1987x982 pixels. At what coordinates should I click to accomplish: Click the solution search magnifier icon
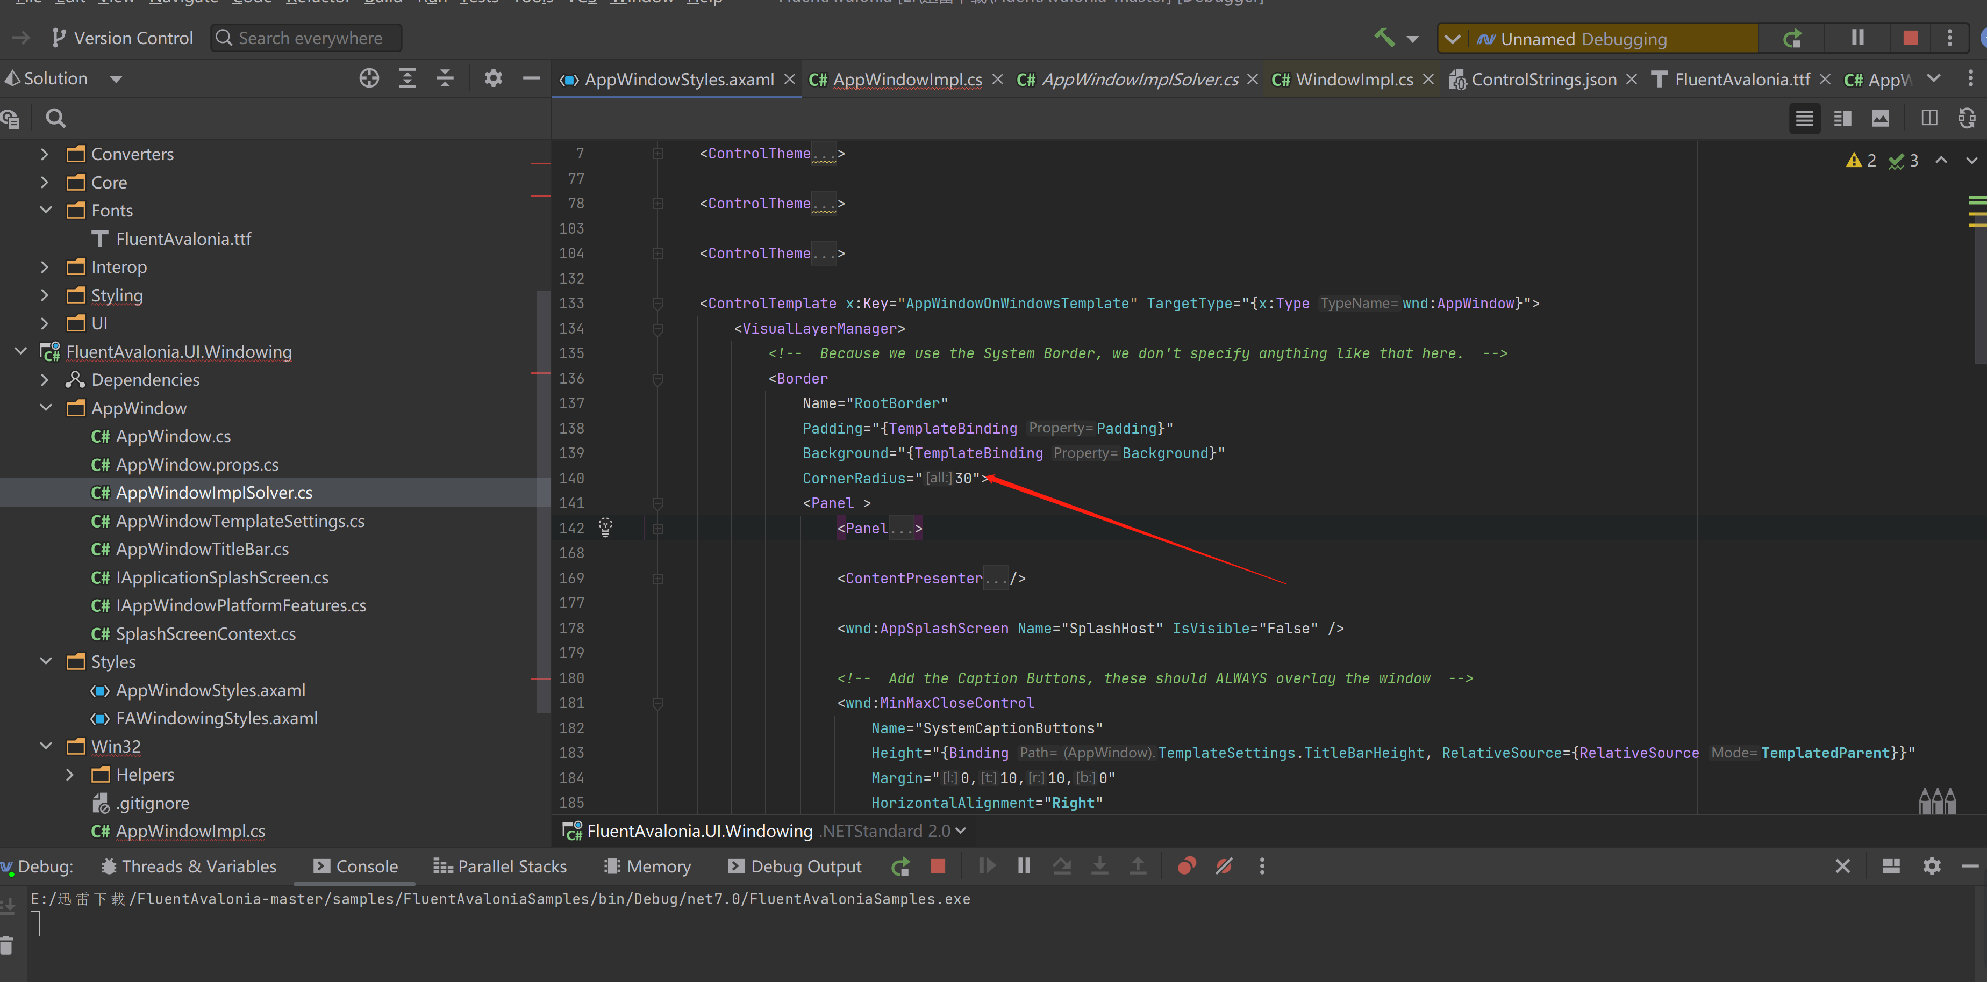(55, 119)
